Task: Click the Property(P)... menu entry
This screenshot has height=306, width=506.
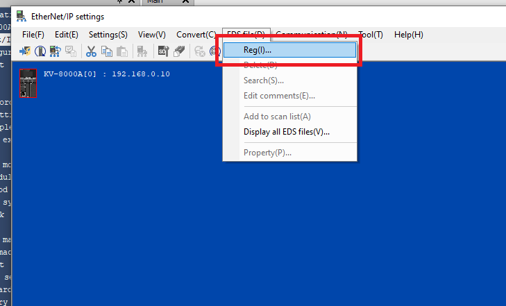Action: (267, 153)
